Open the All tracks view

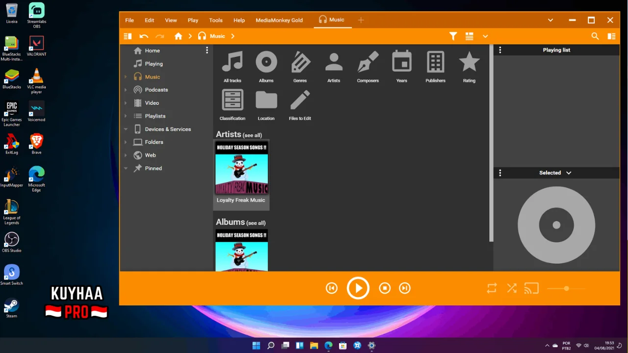pyautogui.click(x=233, y=66)
